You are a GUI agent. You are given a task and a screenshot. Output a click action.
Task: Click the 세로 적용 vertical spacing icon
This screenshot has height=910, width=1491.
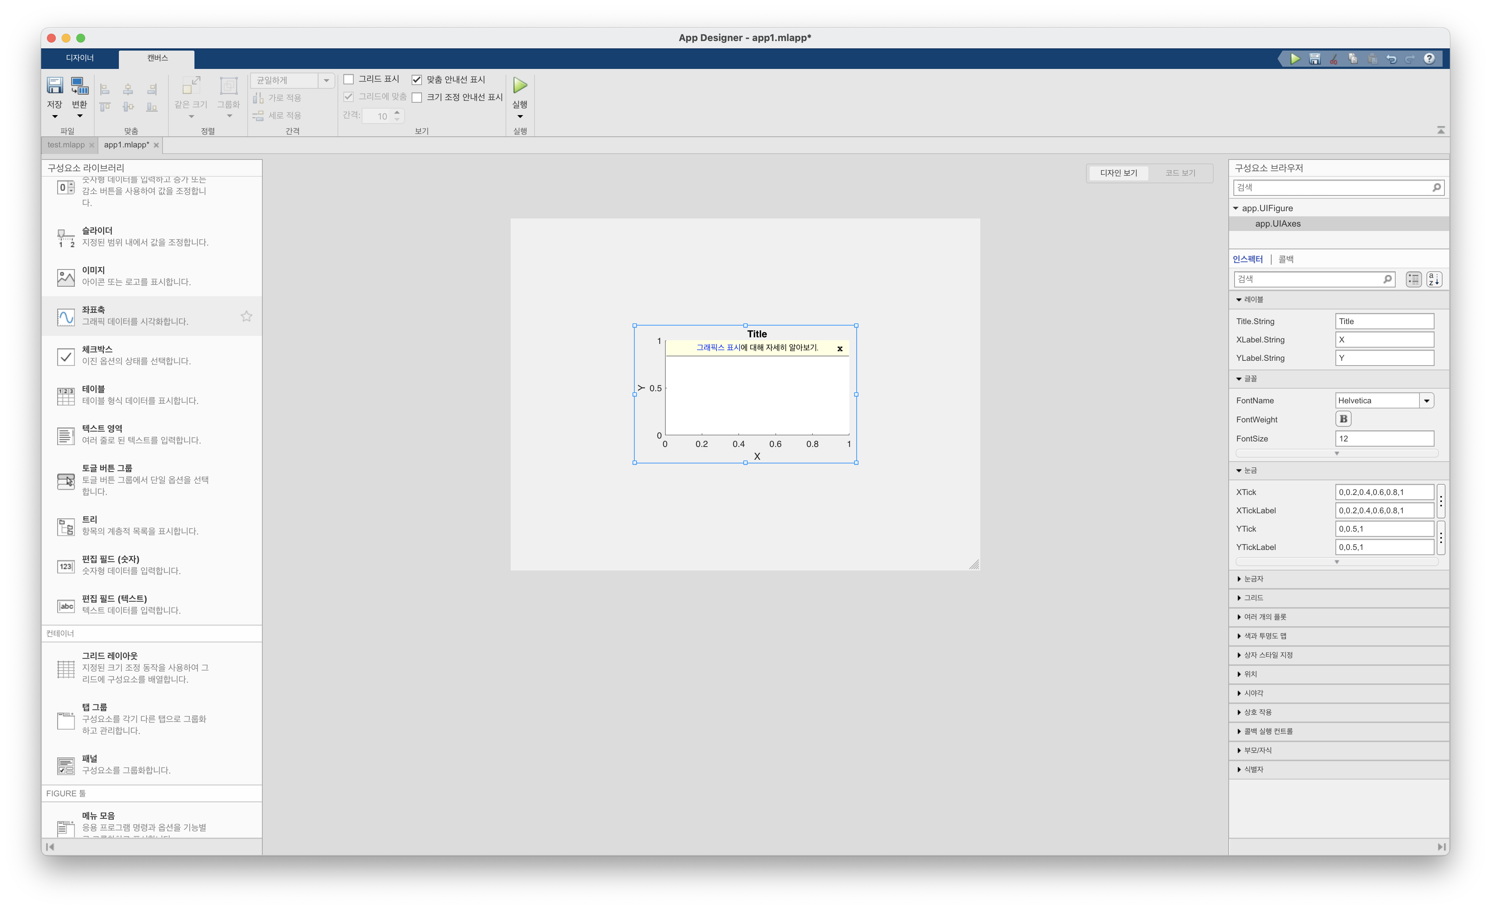[x=258, y=115]
